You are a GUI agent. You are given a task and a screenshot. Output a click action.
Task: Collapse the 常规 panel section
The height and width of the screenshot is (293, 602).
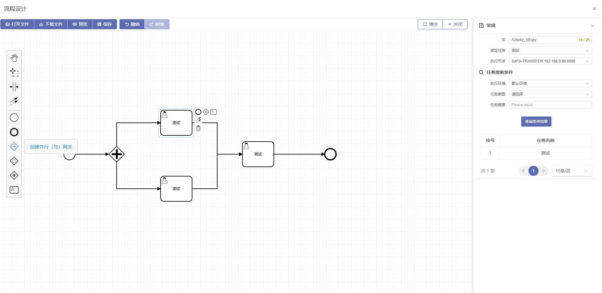click(592, 25)
